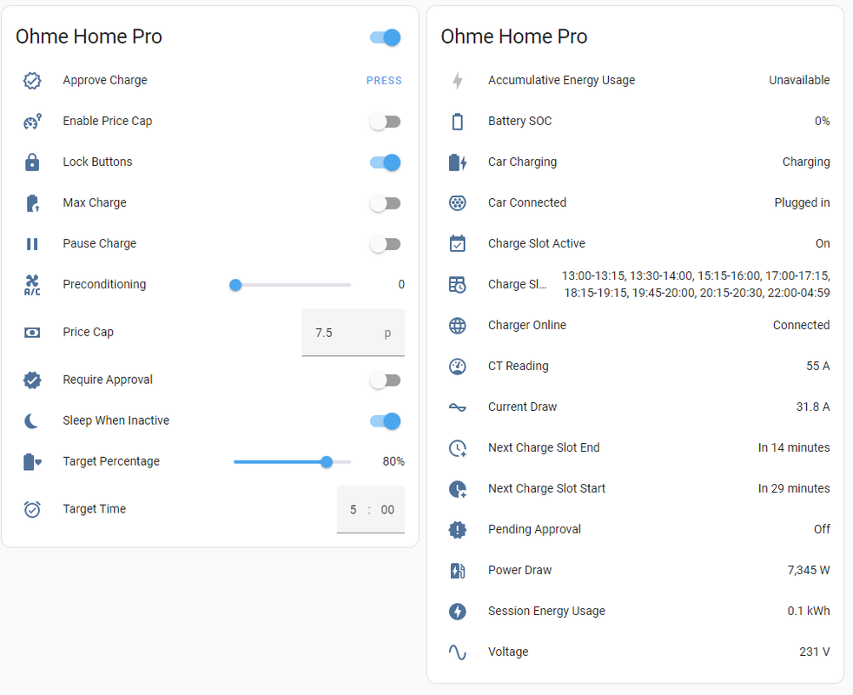Viewport: 853px width, 695px height.
Task: Click the Current Draw wave icon
Action: tap(458, 407)
